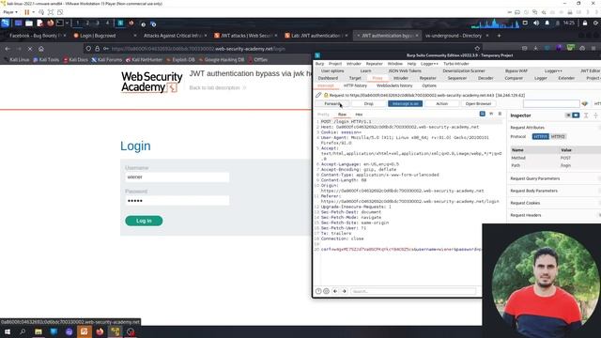The width and height of the screenshot is (601, 338).
Task: Expand the terminal launcher dropdown arrow
Action: point(67,23)
